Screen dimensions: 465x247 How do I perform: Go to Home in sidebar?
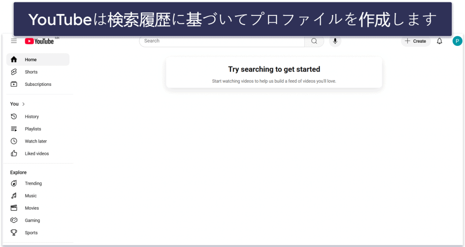[38, 59]
